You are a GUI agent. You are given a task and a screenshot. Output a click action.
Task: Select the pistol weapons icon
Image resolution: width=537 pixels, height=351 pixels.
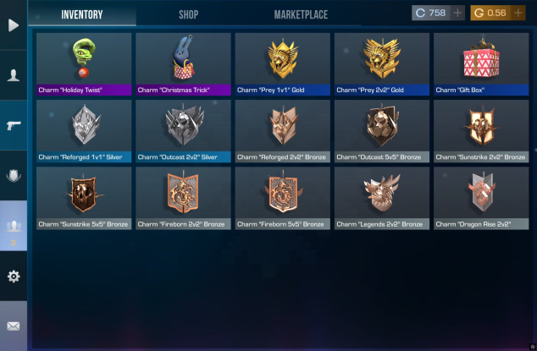tap(14, 125)
